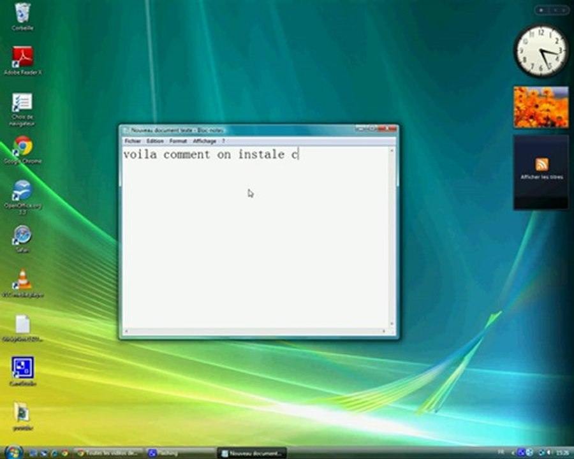
Task: Switch to the blue-icon taskbar button beside Chrome
Action: pyautogui.click(x=181, y=453)
